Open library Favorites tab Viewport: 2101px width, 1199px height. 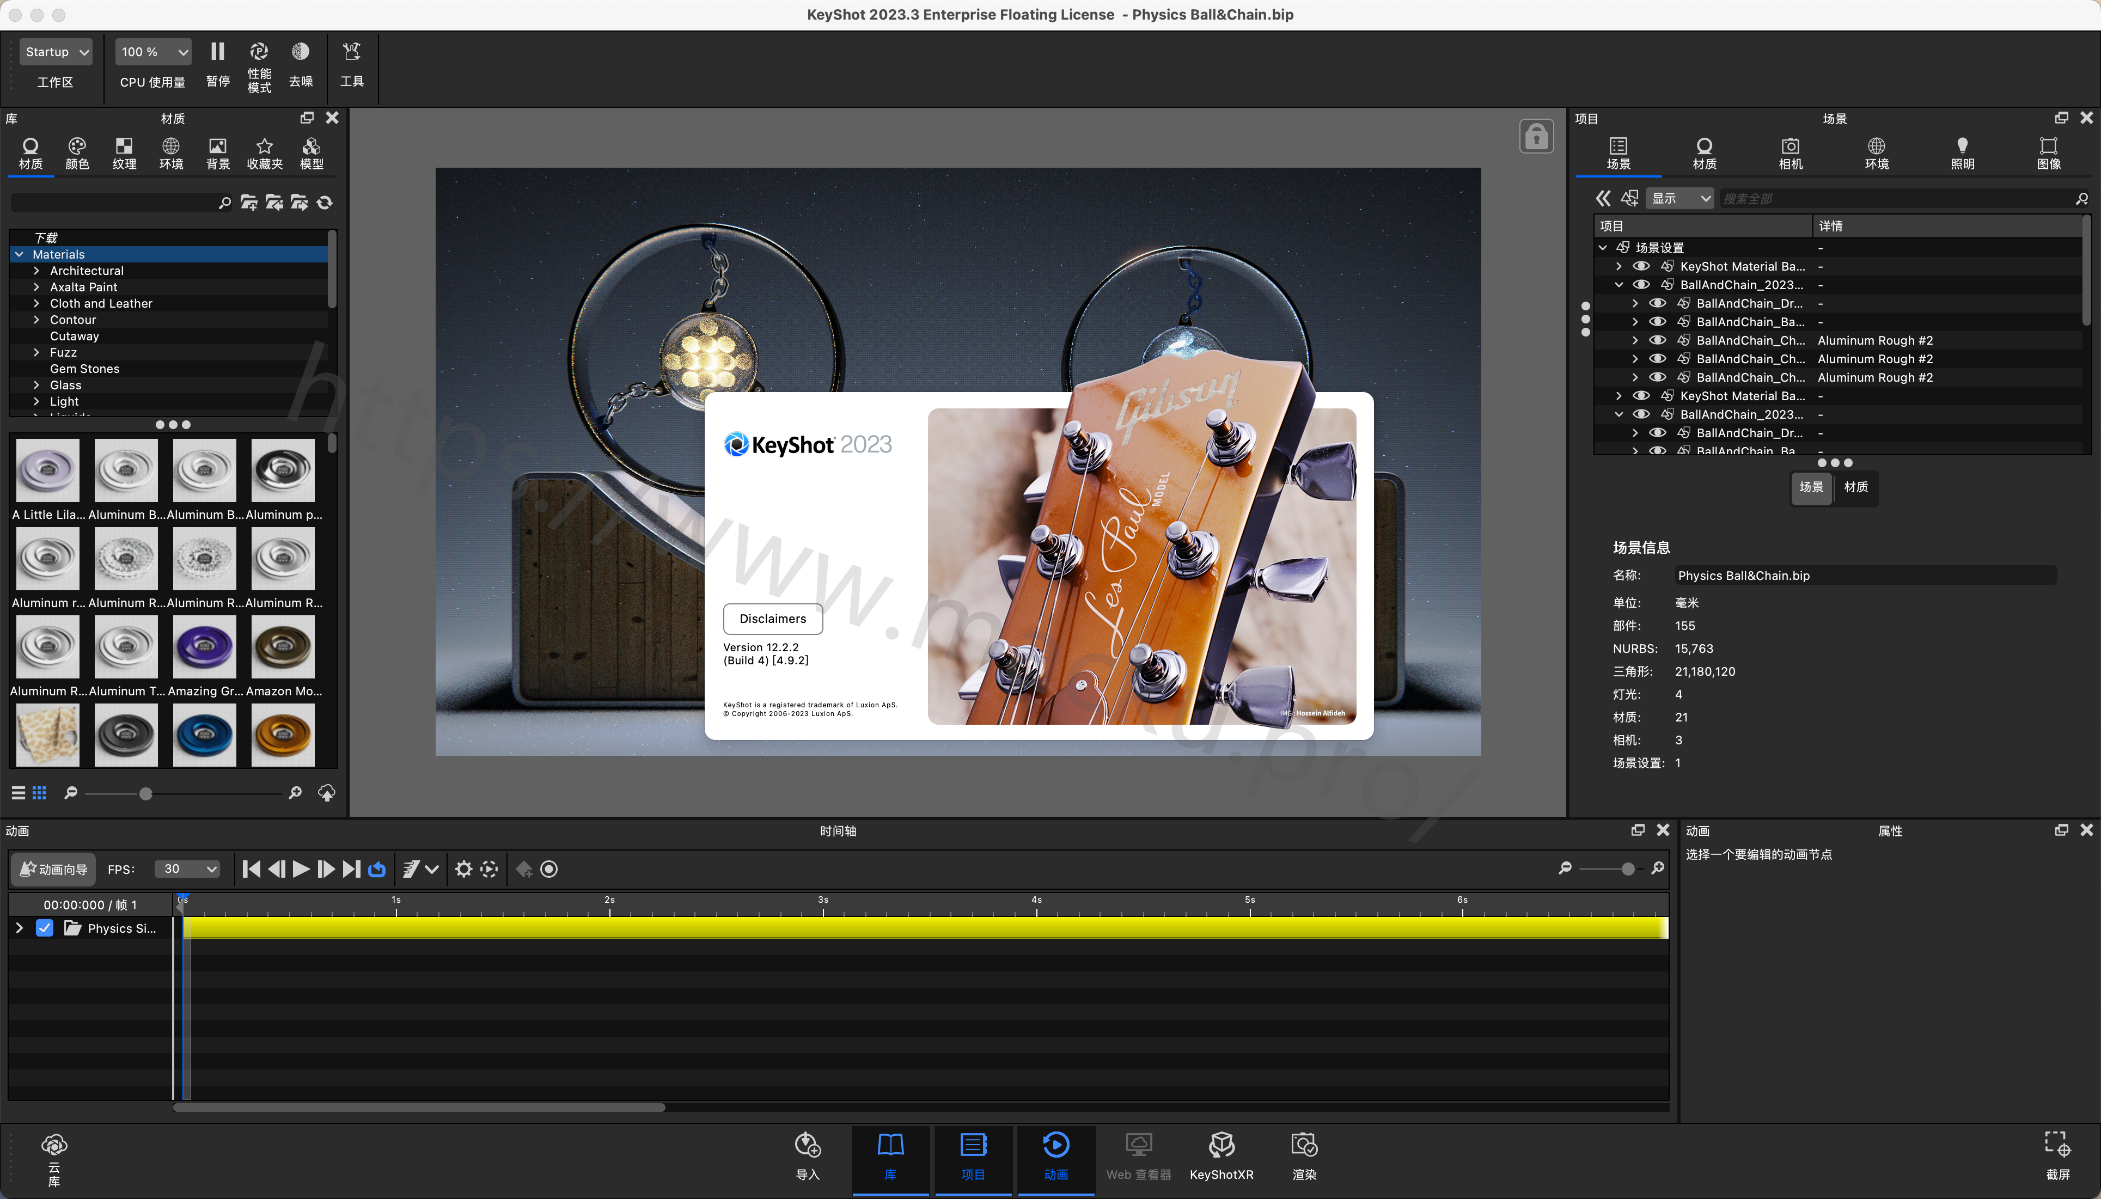[x=264, y=153]
